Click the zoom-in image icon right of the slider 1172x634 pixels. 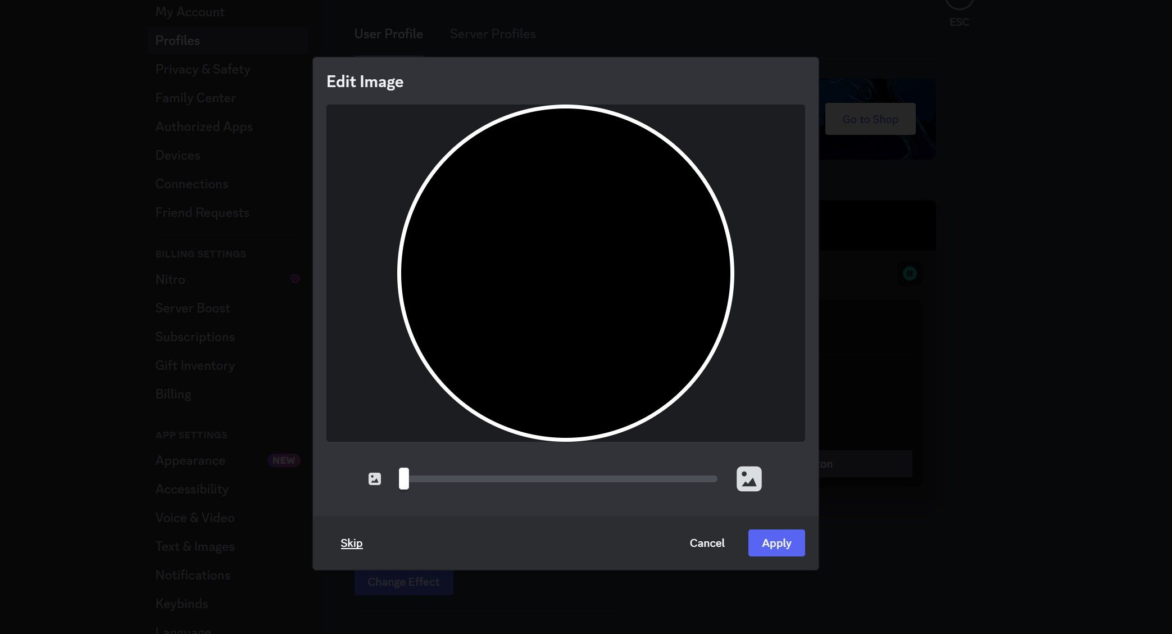749,479
